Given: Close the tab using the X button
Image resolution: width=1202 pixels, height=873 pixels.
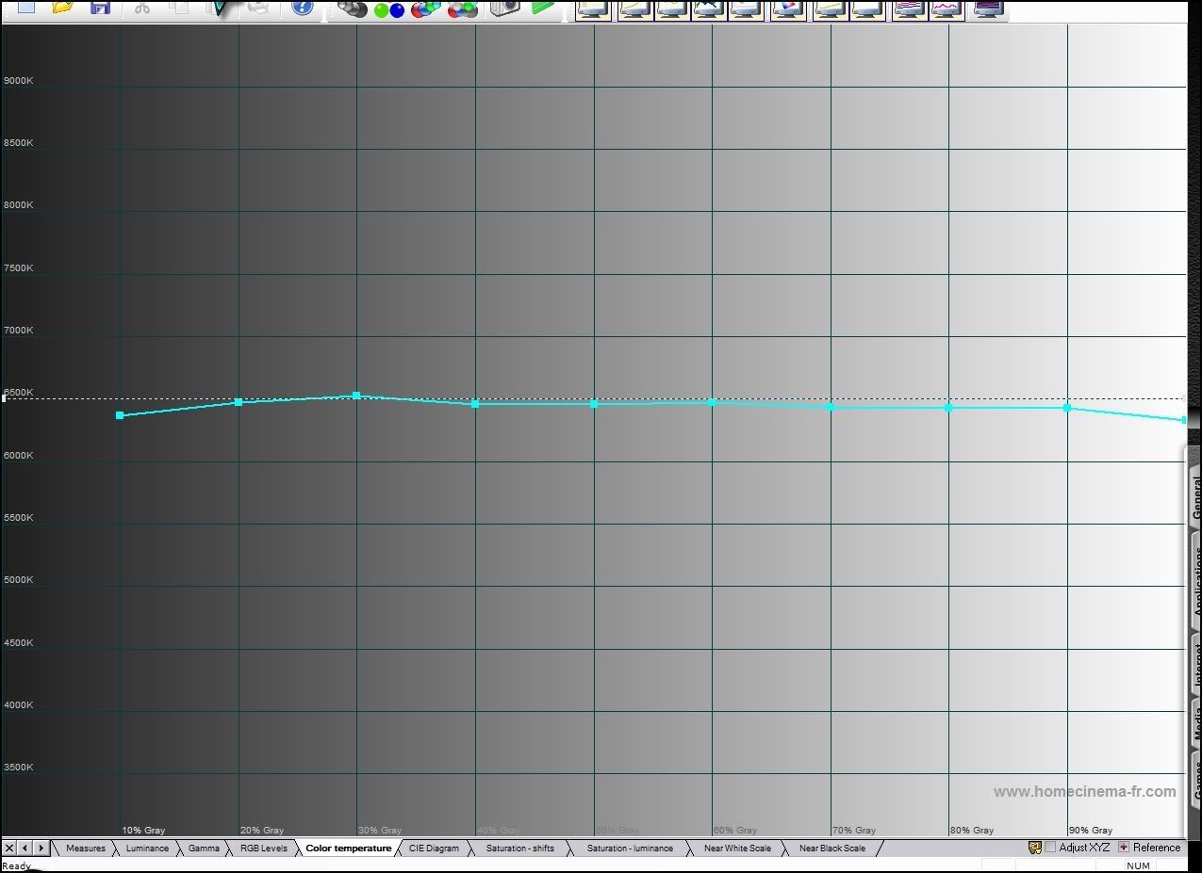Looking at the screenshot, I should [x=9, y=849].
